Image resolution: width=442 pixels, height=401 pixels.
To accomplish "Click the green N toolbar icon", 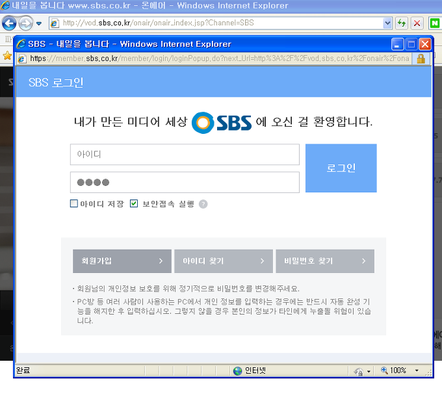I will coord(435,23).
